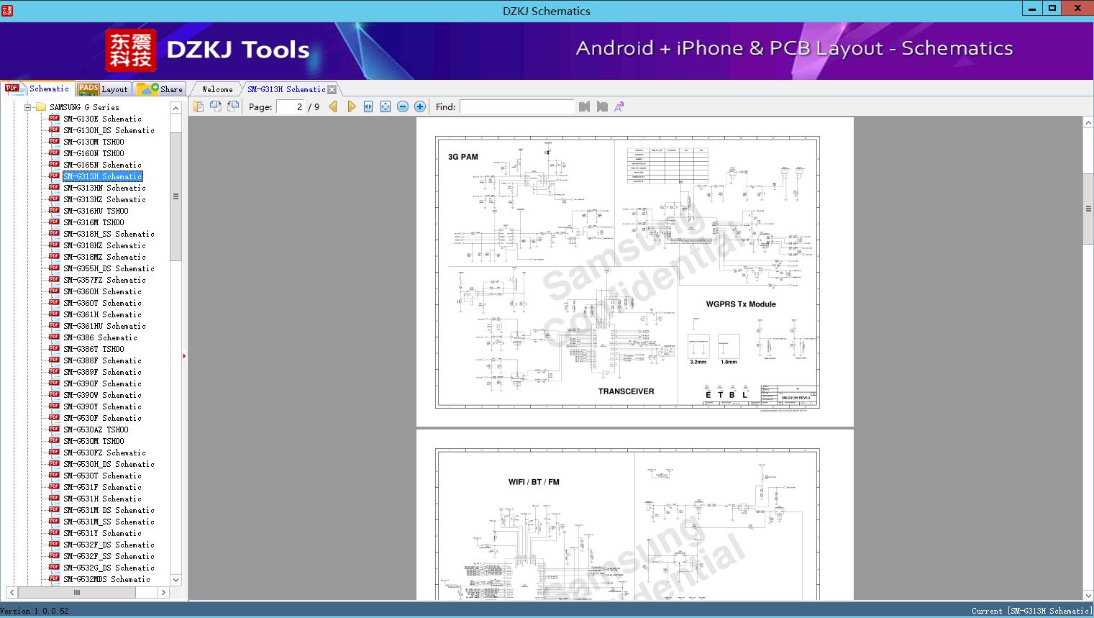Open the Share tab
This screenshot has height=618, width=1094.
pyautogui.click(x=160, y=89)
